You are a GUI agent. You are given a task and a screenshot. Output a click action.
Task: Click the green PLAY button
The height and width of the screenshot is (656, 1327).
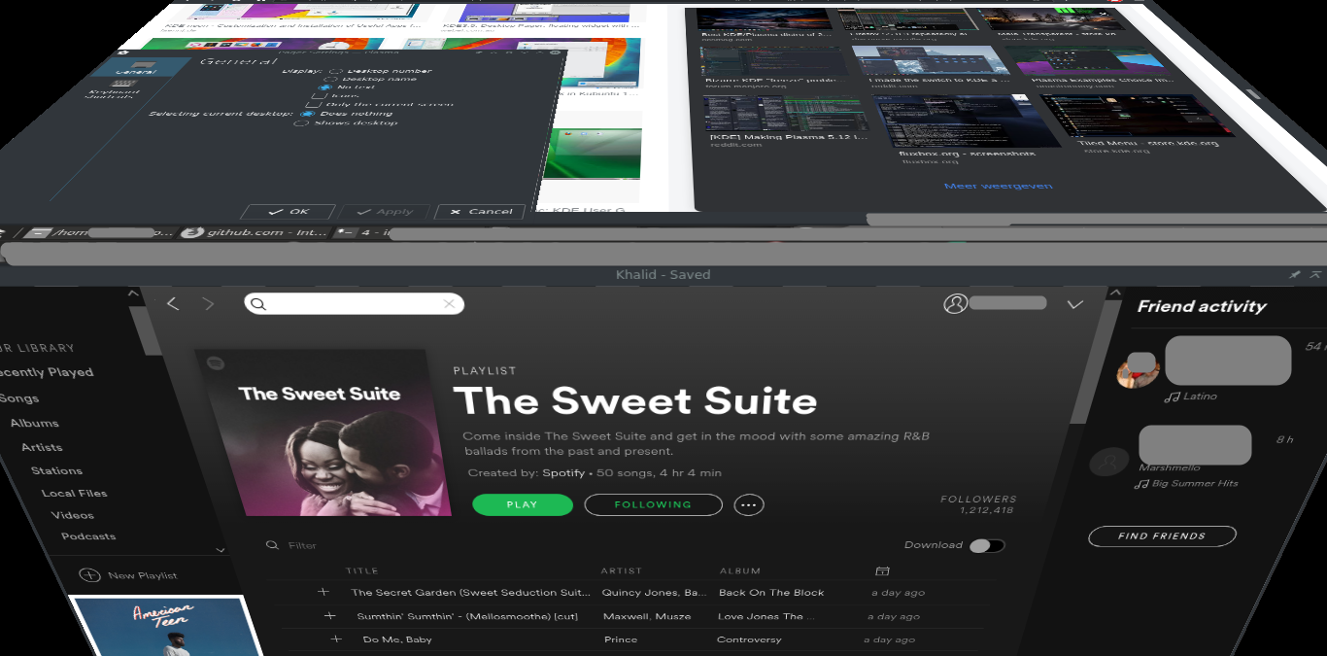tap(522, 504)
